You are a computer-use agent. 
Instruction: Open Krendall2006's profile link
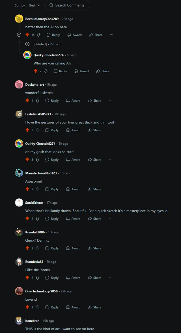pyautogui.click(x=35, y=232)
